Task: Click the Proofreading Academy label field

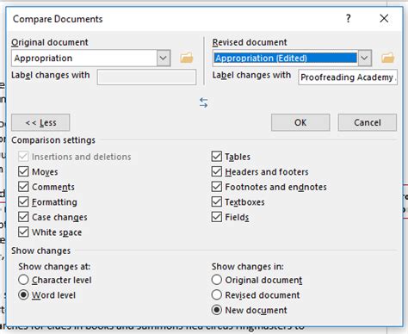Action: tap(348, 77)
